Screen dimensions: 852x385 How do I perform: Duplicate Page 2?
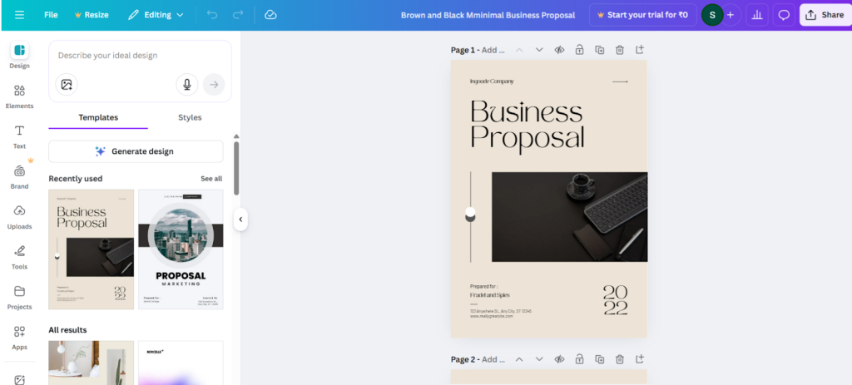coord(599,359)
